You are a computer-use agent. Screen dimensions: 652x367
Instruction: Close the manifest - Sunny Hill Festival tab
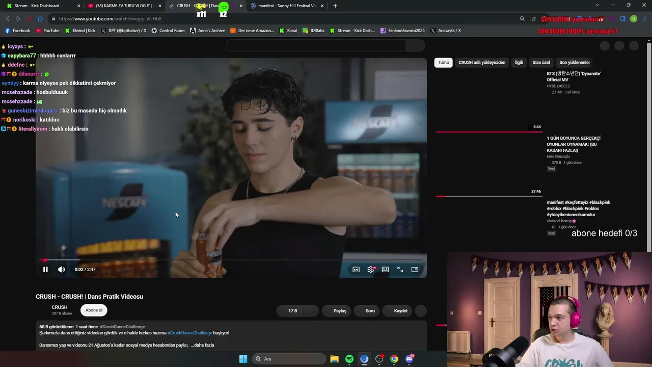322,6
